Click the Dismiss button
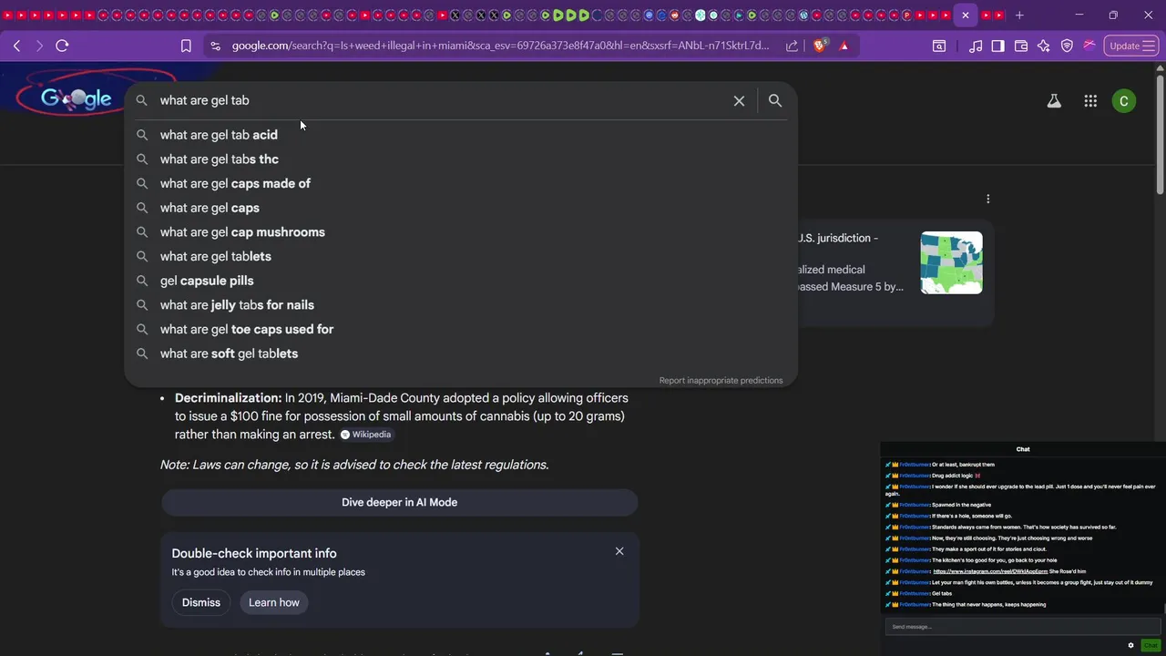Viewport: 1166px width, 656px height. (x=201, y=602)
